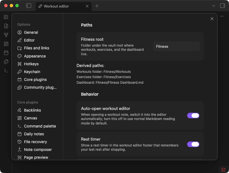Open the templates copy-pages ribbon icon
This screenshot has height=173, width=229.
(6, 62)
